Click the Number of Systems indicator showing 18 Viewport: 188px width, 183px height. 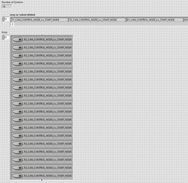tap(7, 7)
